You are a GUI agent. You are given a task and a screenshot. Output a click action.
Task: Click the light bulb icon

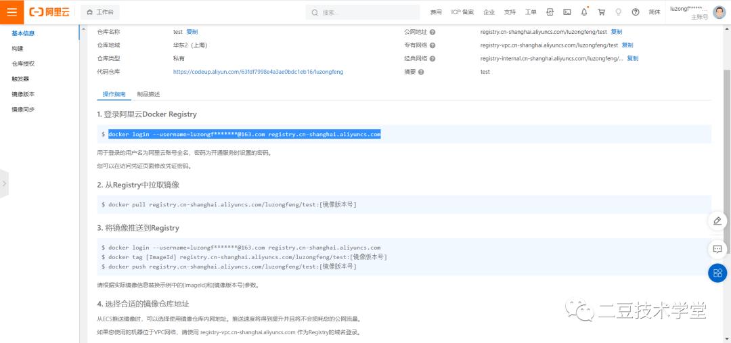pos(619,13)
